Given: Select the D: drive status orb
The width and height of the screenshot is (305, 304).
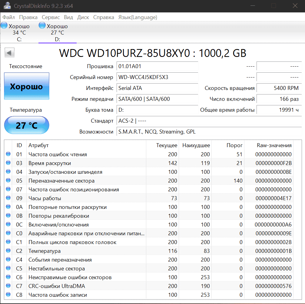Looking at the screenshot, I should tap(42, 26).
